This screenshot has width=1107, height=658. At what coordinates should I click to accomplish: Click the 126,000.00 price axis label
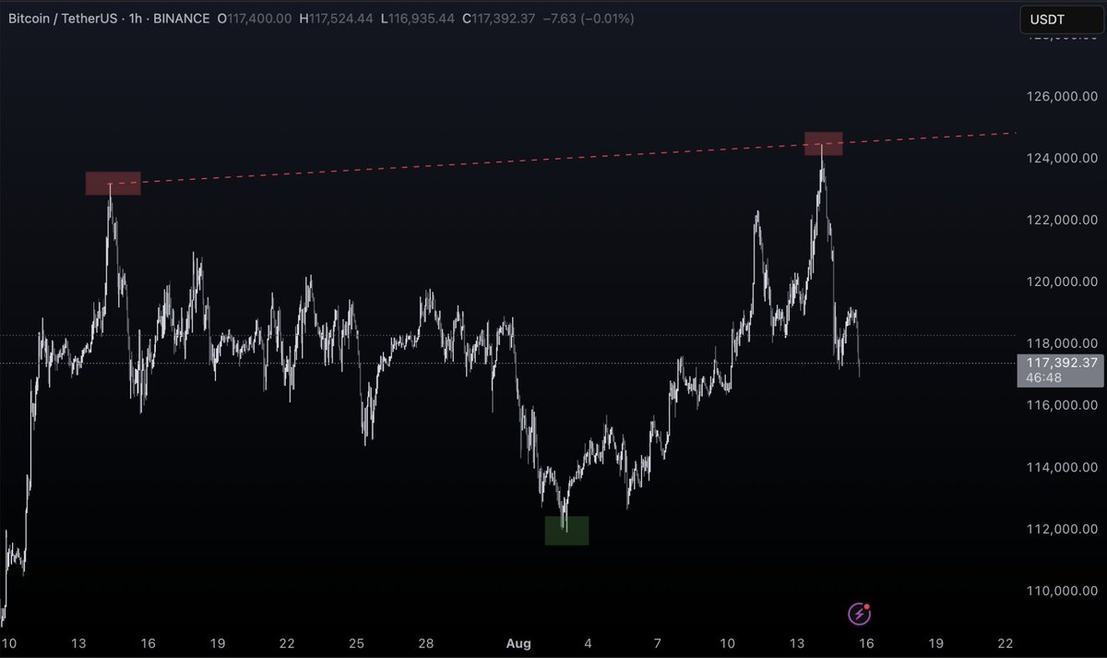click(1061, 96)
